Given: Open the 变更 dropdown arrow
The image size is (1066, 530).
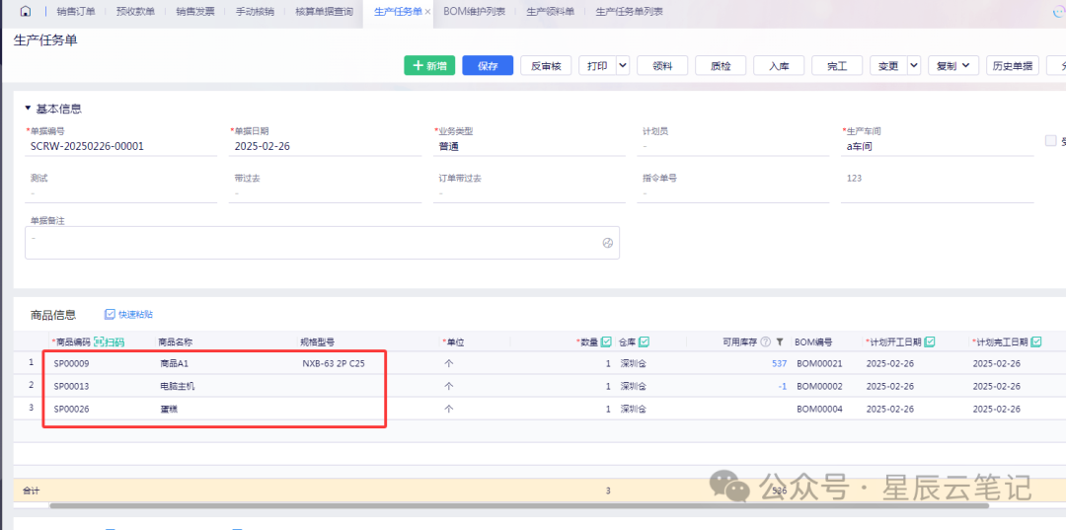Looking at the screenshot, I should pyautogui.click(x=914, y=66).
